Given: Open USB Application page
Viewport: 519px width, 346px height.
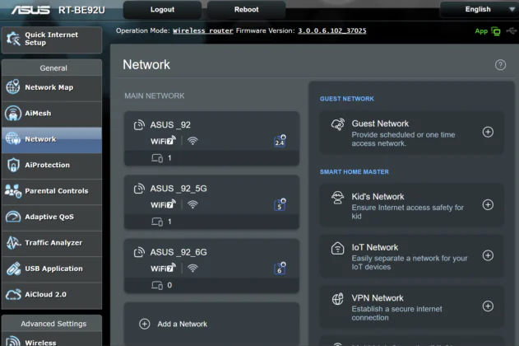Looking at the screenshot, I should 52,269.
